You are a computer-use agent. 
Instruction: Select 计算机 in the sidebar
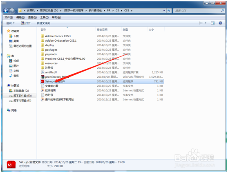coord(15,85)
